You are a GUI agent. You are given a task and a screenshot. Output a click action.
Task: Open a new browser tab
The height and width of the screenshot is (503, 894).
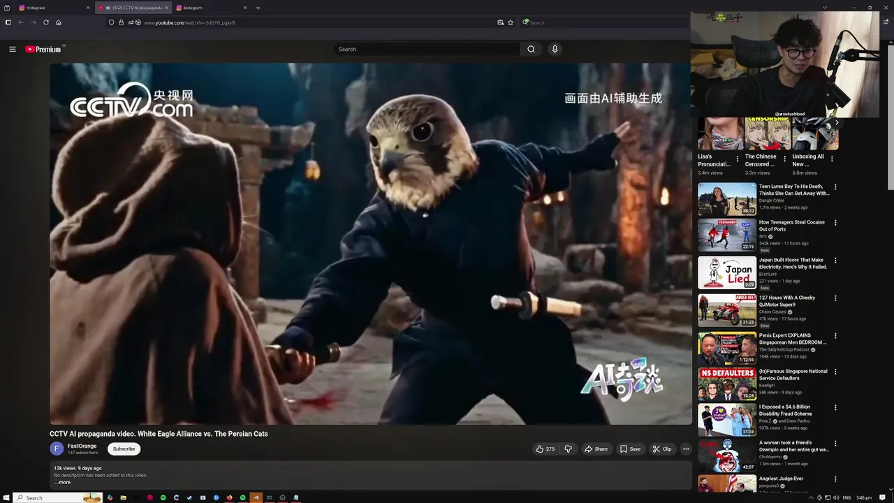click(x=258, y=8)
